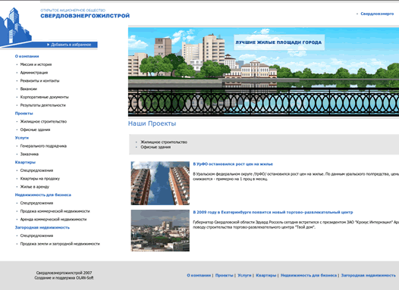Open Реквизиты и контакты page
Viewport: 399px width, 290px height.
pos(39,81)
